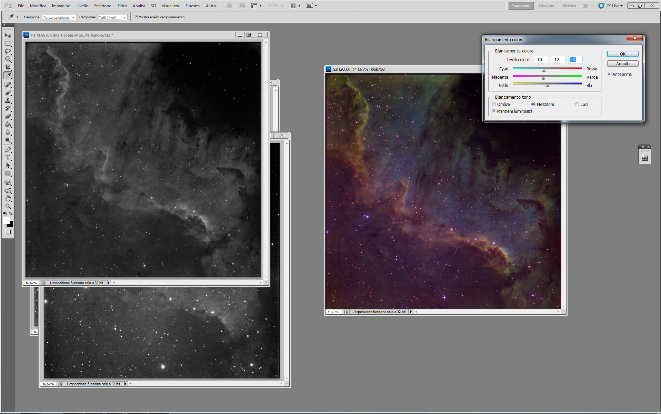Select the Spot Healing Brush tool

(x=8, y=85)
